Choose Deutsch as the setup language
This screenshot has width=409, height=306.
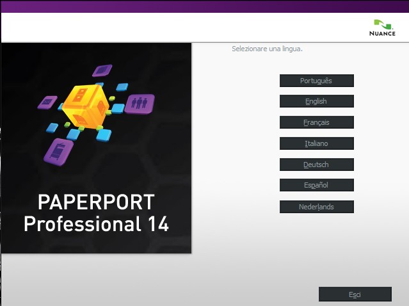(x=317, y=165)
